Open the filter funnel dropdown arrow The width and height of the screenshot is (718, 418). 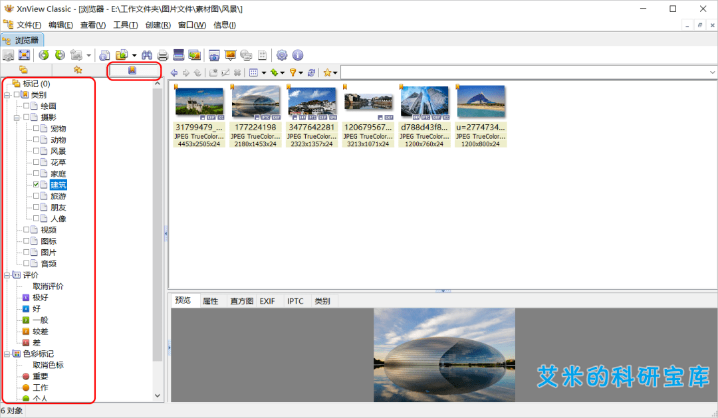pos(300,72)
